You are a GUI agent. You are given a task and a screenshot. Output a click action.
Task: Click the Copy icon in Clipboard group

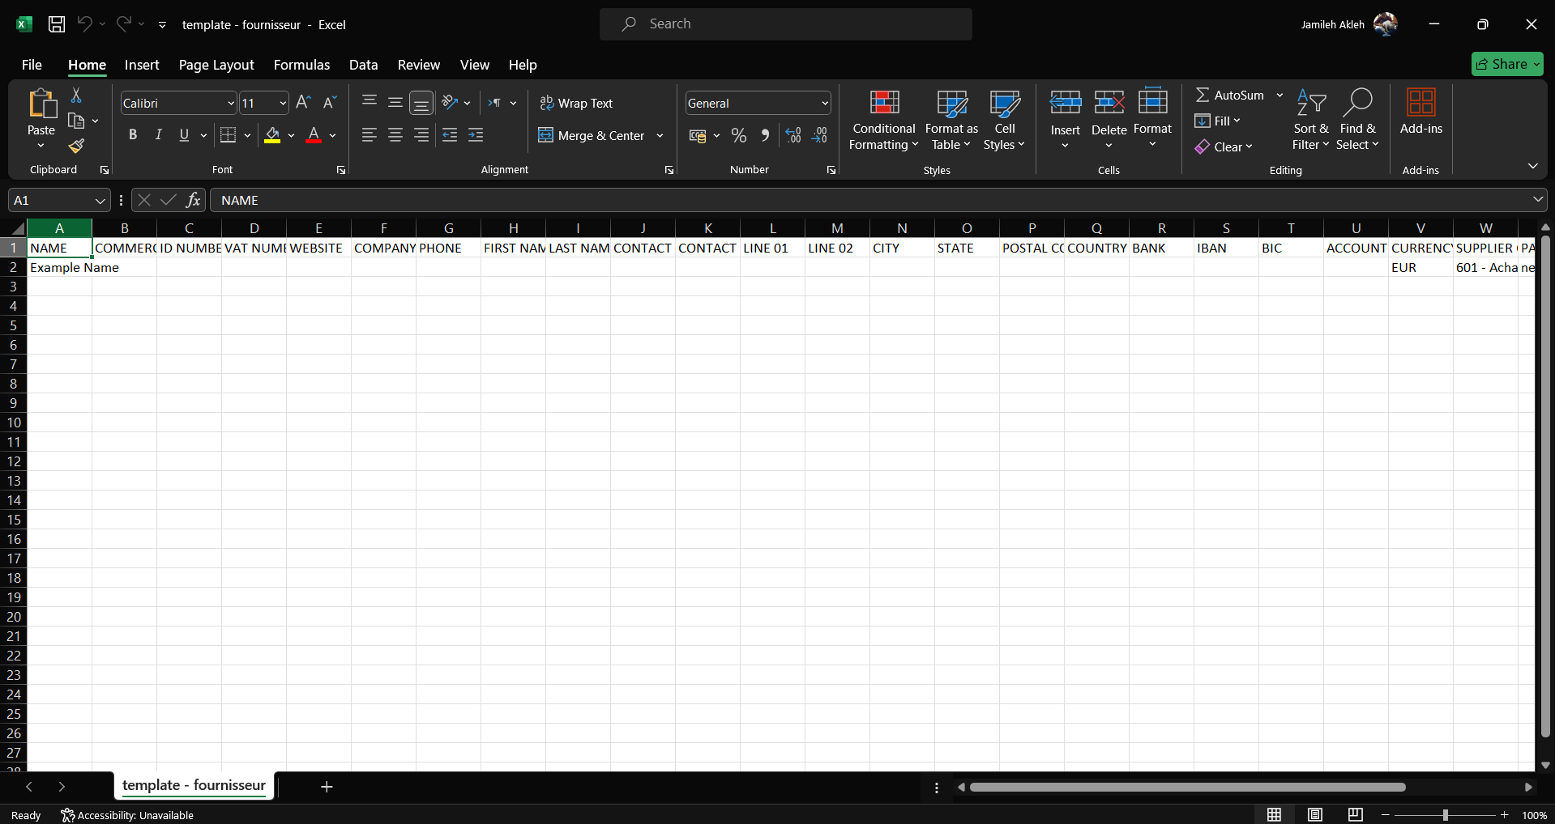pyautogui.click(x=76, y=121)
